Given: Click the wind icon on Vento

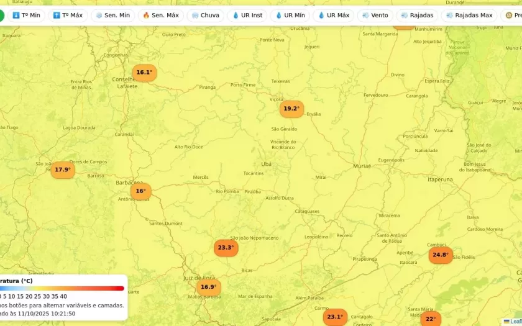Looking at the screenshot, I should pyautogui.click(x=365, y=16).
